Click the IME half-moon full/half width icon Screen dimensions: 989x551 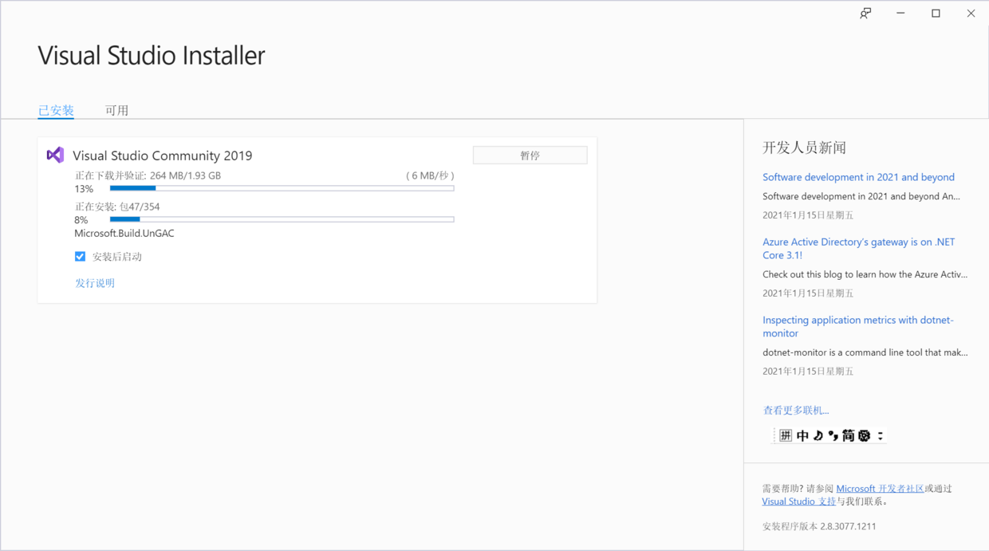(818, 435)
